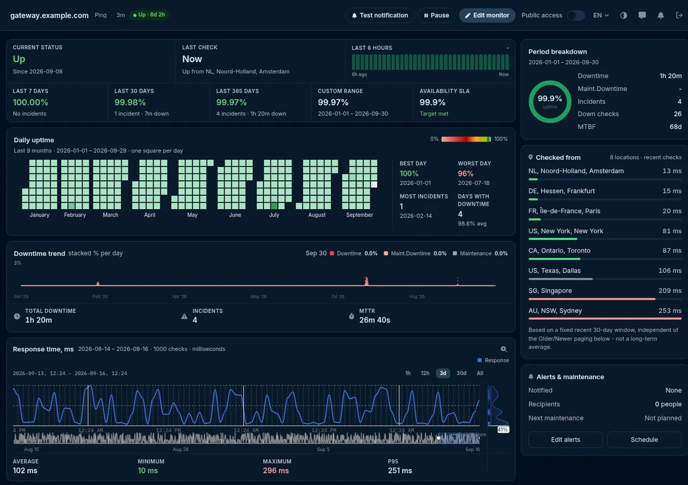The image size is (688, 485).
Task: Click the Custom Range 99.97% card
Action: (x=362, y=102)
